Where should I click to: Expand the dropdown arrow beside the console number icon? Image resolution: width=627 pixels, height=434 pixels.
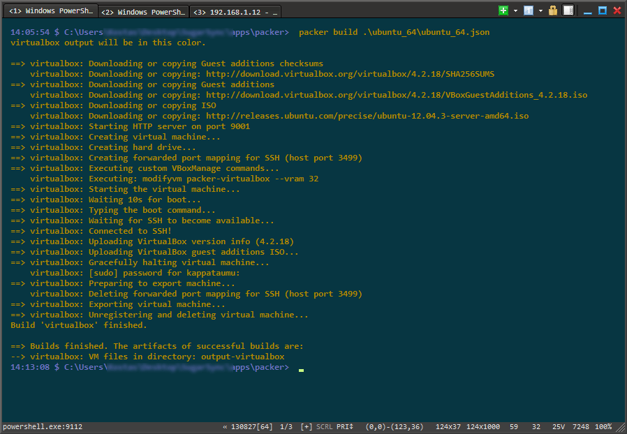(540, 10)
